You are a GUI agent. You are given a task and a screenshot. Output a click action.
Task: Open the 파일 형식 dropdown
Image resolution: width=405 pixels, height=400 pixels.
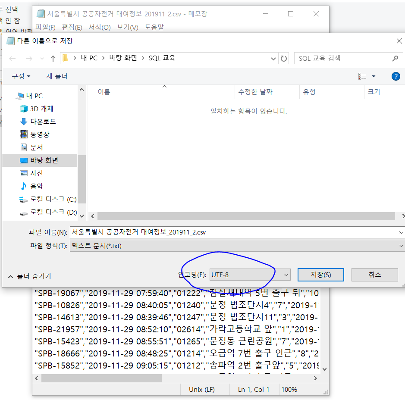(237, 246)
